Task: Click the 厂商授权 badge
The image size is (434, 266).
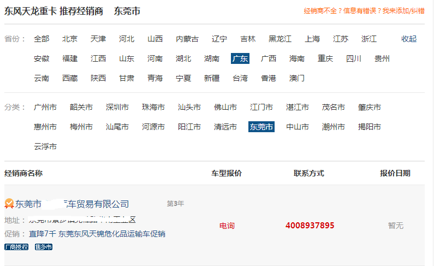Action: [x=16, y=247]
